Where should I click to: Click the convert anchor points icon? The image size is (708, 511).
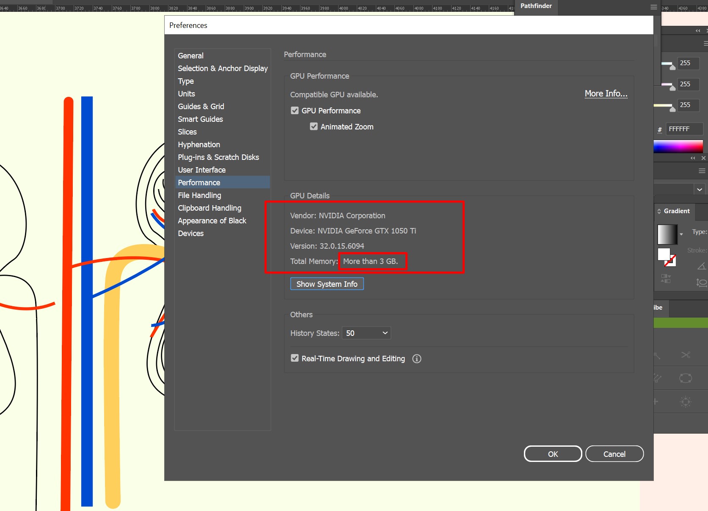(x=686, y=378)
